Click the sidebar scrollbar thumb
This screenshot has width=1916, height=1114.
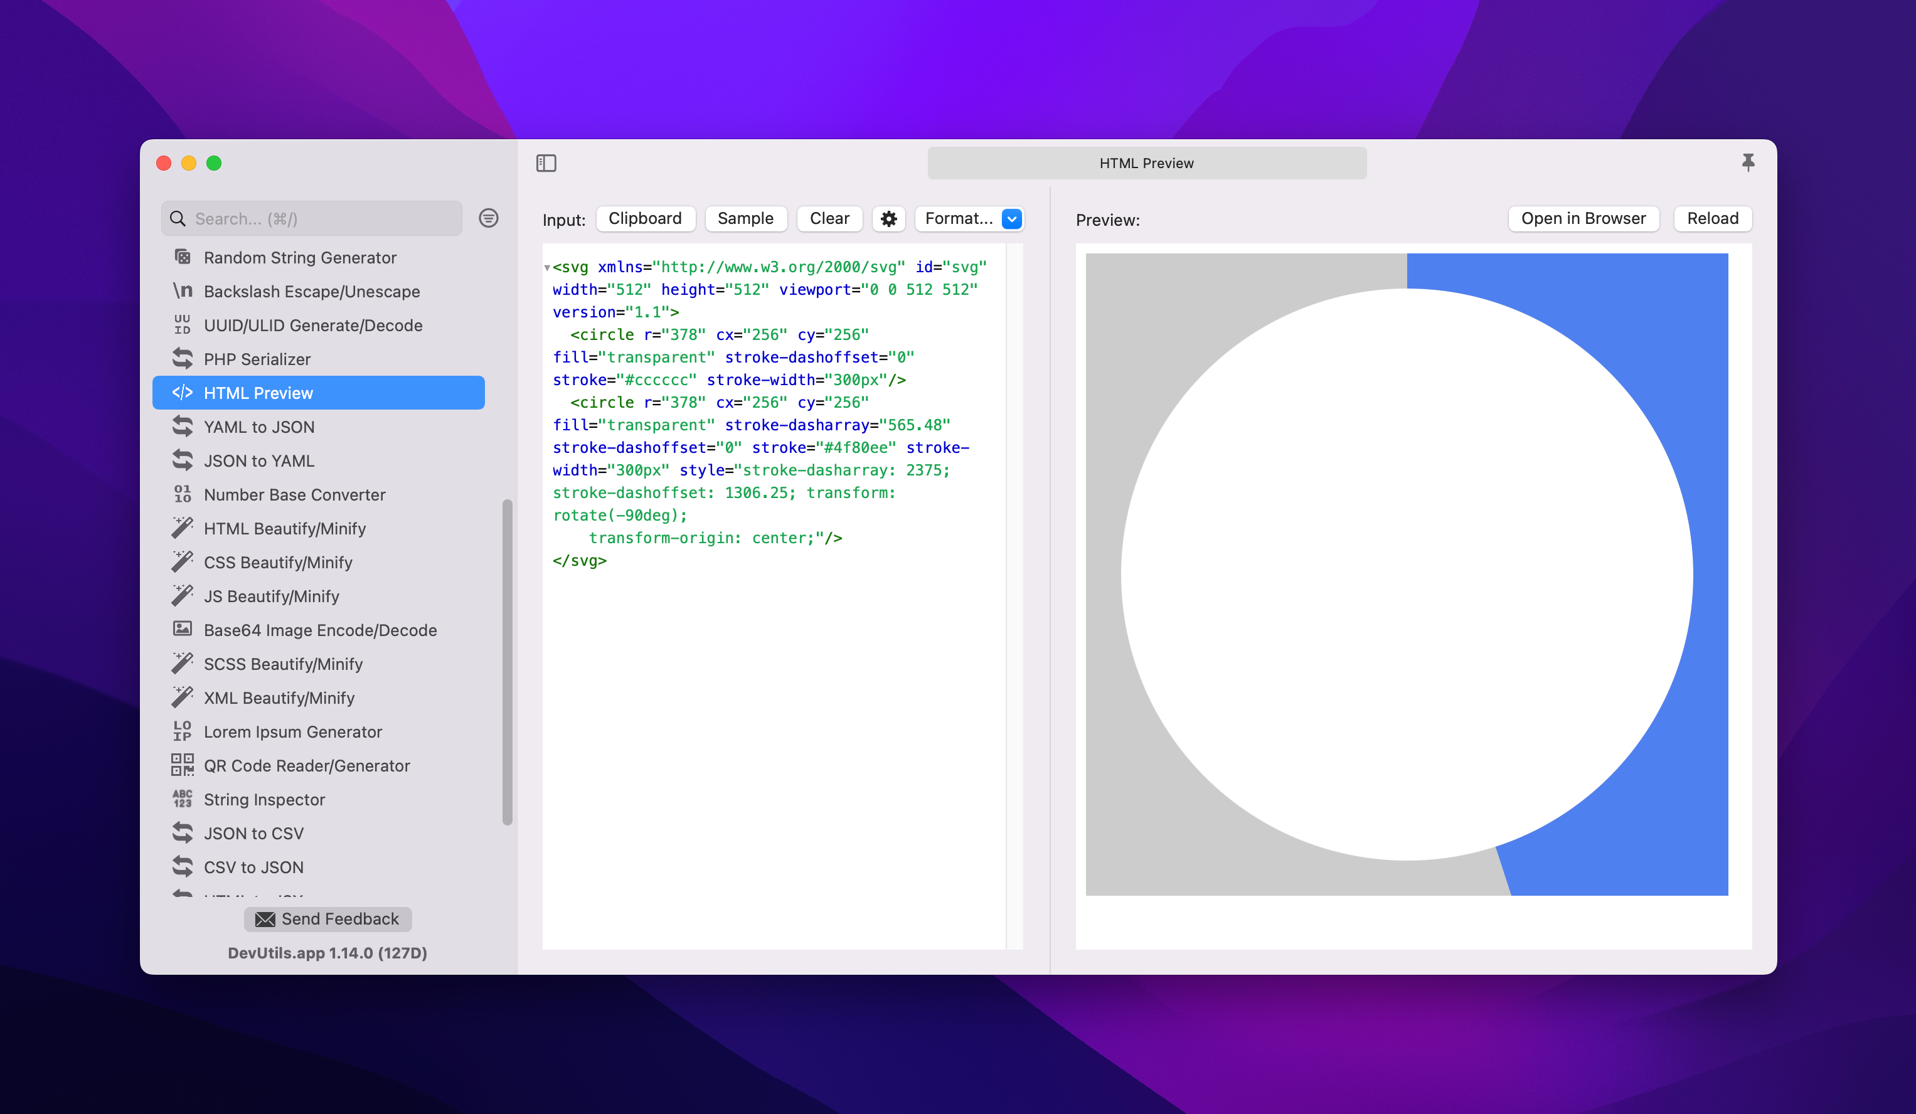(x=507, y=662)
